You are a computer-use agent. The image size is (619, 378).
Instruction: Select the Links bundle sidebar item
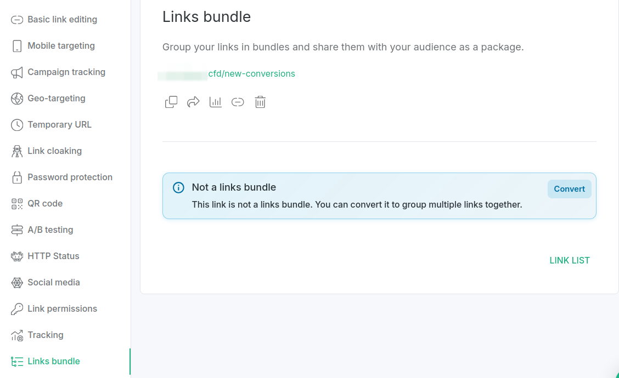54,362
